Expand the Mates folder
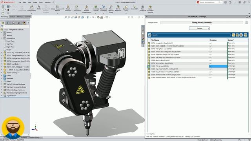 [2, 81]
